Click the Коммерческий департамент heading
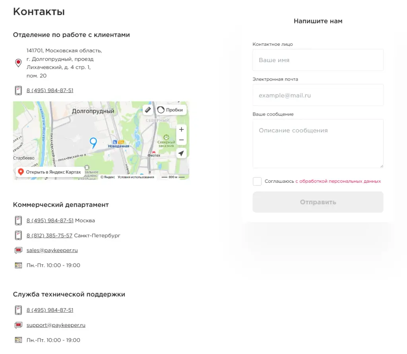The width and height of the screenshot is (407, 354). [x=61, y=205]
